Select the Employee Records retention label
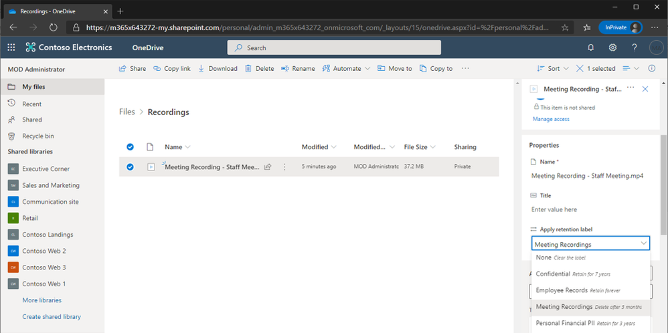 coord(590,290)
